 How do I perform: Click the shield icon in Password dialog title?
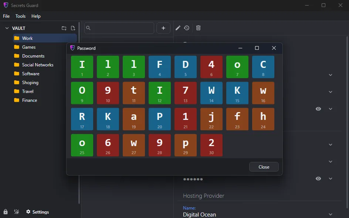tap(72, 48)
